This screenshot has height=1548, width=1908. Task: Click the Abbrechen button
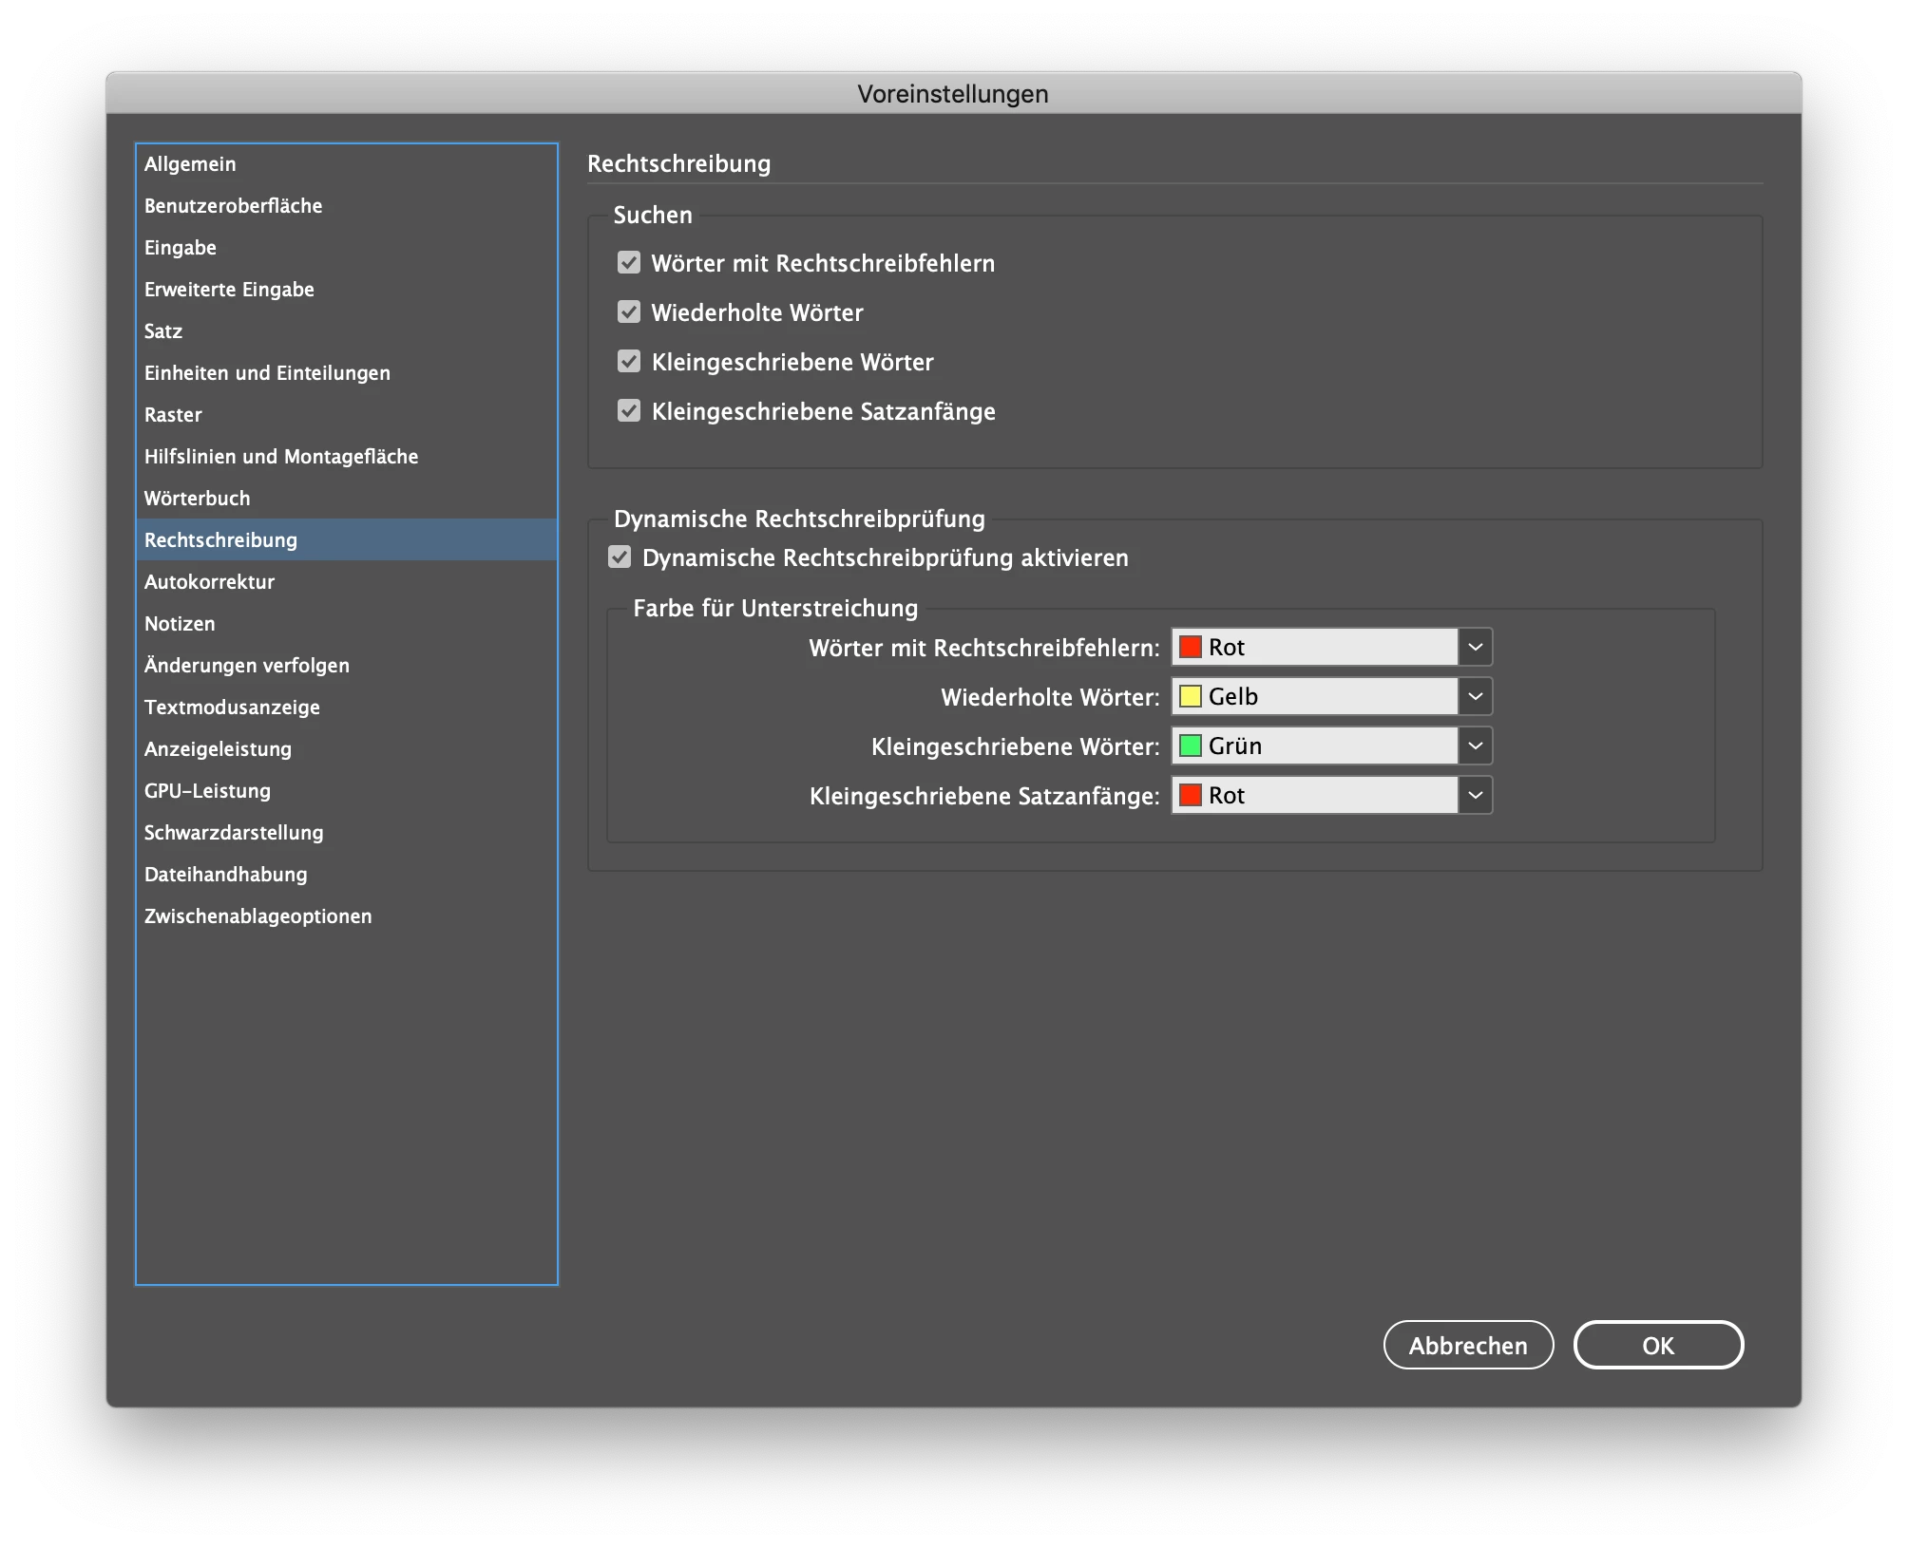pos(1467,1346)
